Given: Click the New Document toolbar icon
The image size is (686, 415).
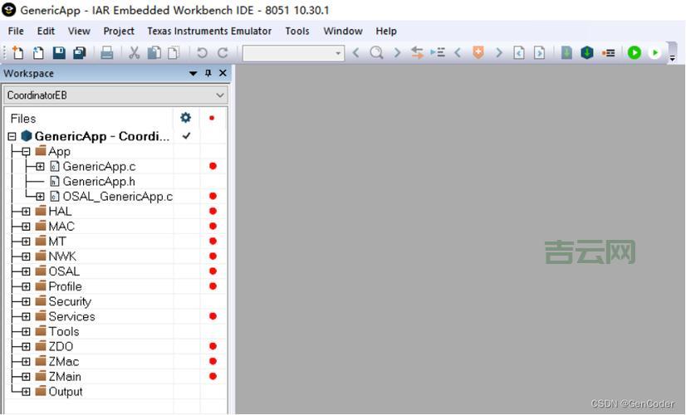Looking at the screenshot, I should [x=17, y=53].
